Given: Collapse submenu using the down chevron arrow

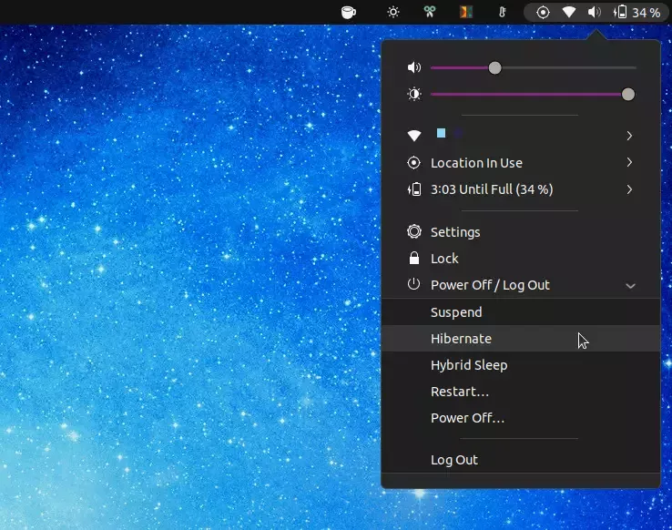Looking at the screenshot, I should 630,286.
